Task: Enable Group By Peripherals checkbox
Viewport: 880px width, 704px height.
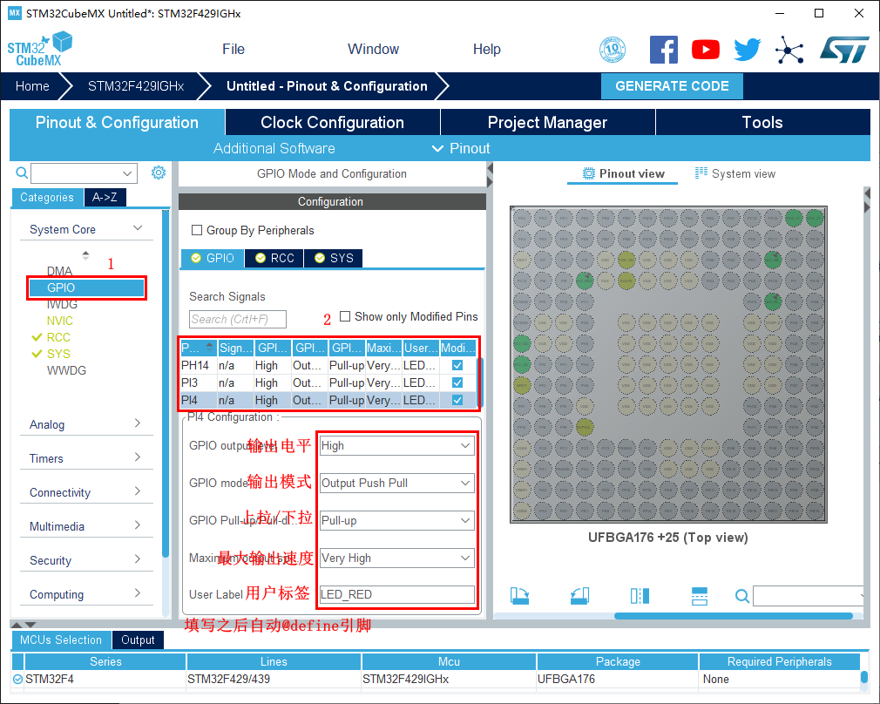Action: click(197, 231)
